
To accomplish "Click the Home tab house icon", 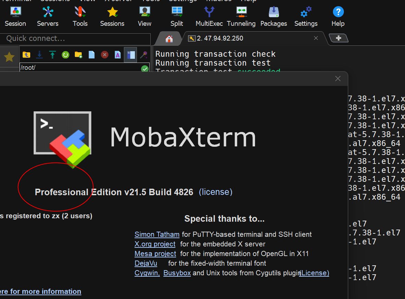I will 169,39.
